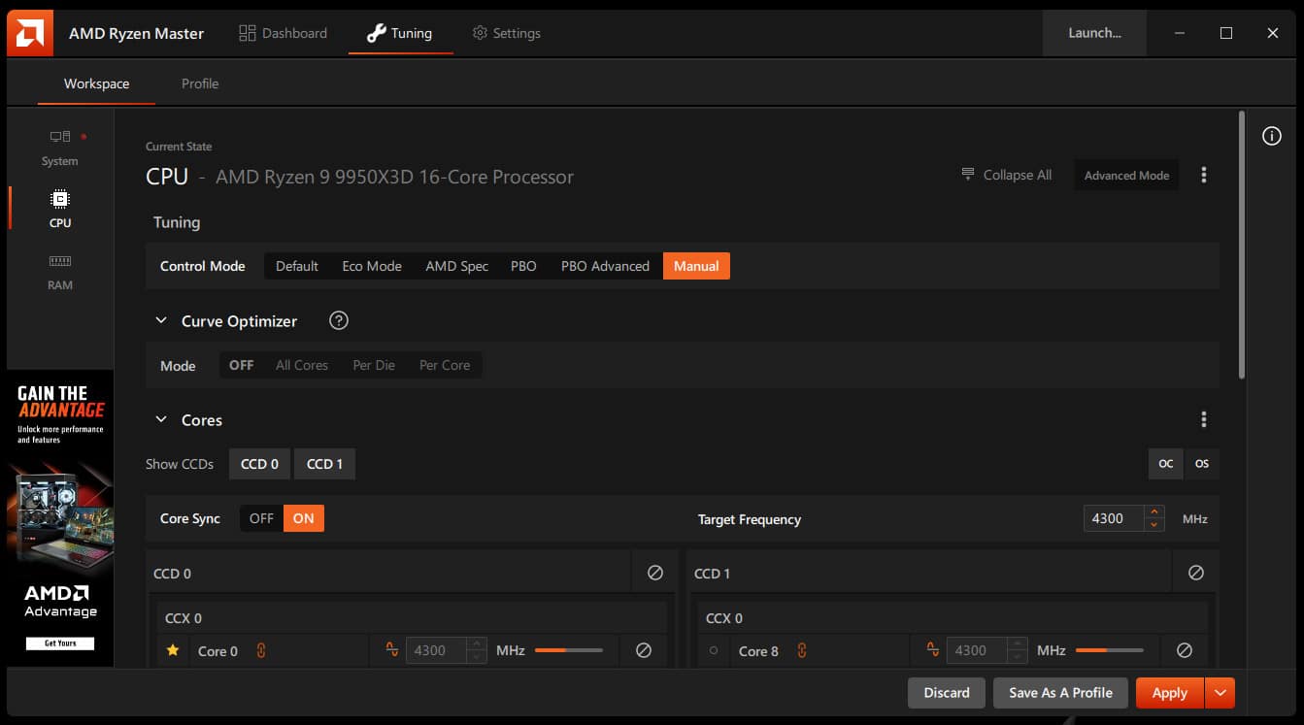Open the Dashboard tab
The image size is (1304, 725).
(x=284, y=33)
